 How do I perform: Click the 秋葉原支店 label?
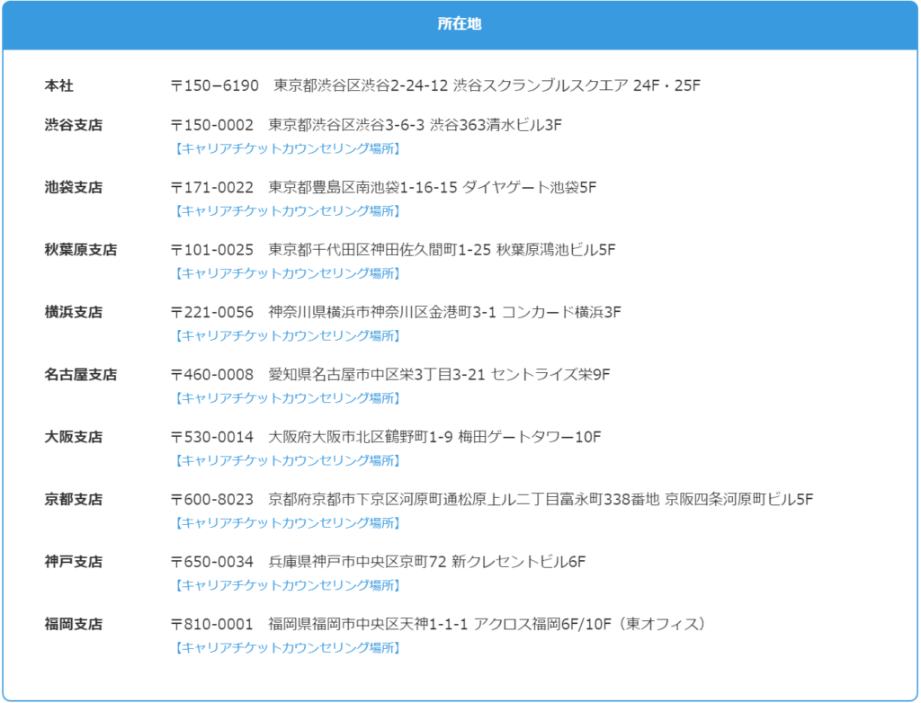point(80,250)
